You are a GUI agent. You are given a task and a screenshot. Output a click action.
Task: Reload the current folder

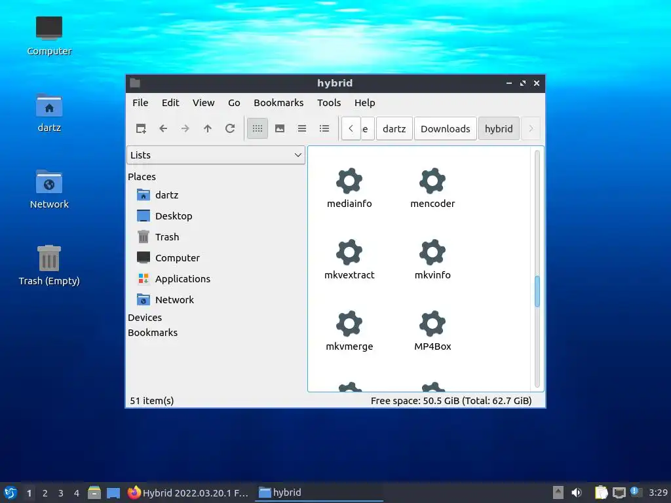coord(230,128)
